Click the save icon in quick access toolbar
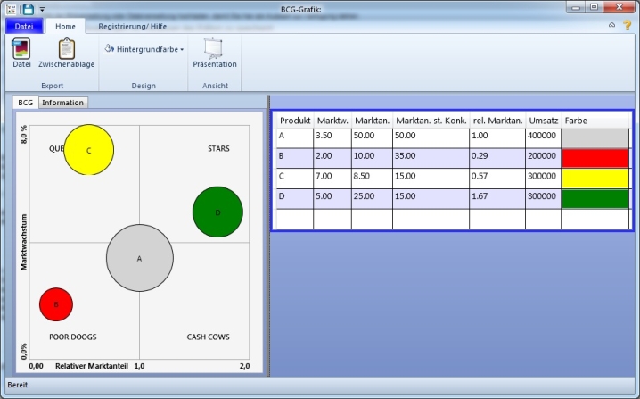The image size is (640, 399). 28,9
